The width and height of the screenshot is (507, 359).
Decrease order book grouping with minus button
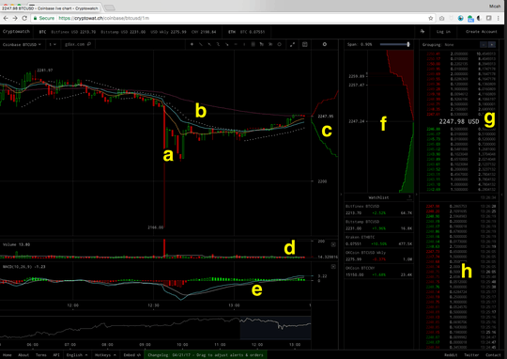pyautogui.click(x=484, y=45)
